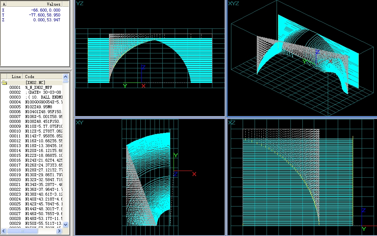377x236 pixels.
Task: Click the right arrow on the horizontal scrollbar
Action: click(59, 231)
